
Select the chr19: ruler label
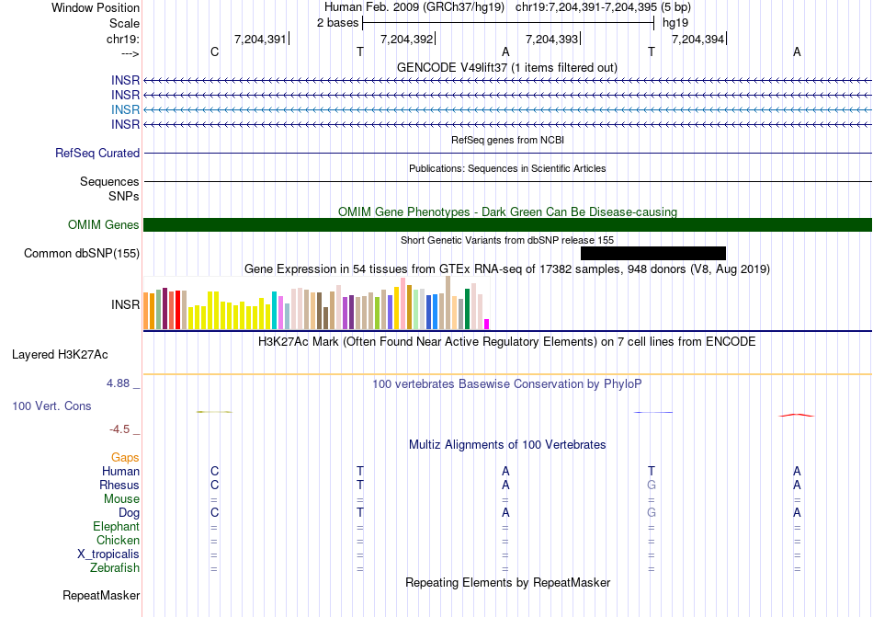(x=122, y=39)
